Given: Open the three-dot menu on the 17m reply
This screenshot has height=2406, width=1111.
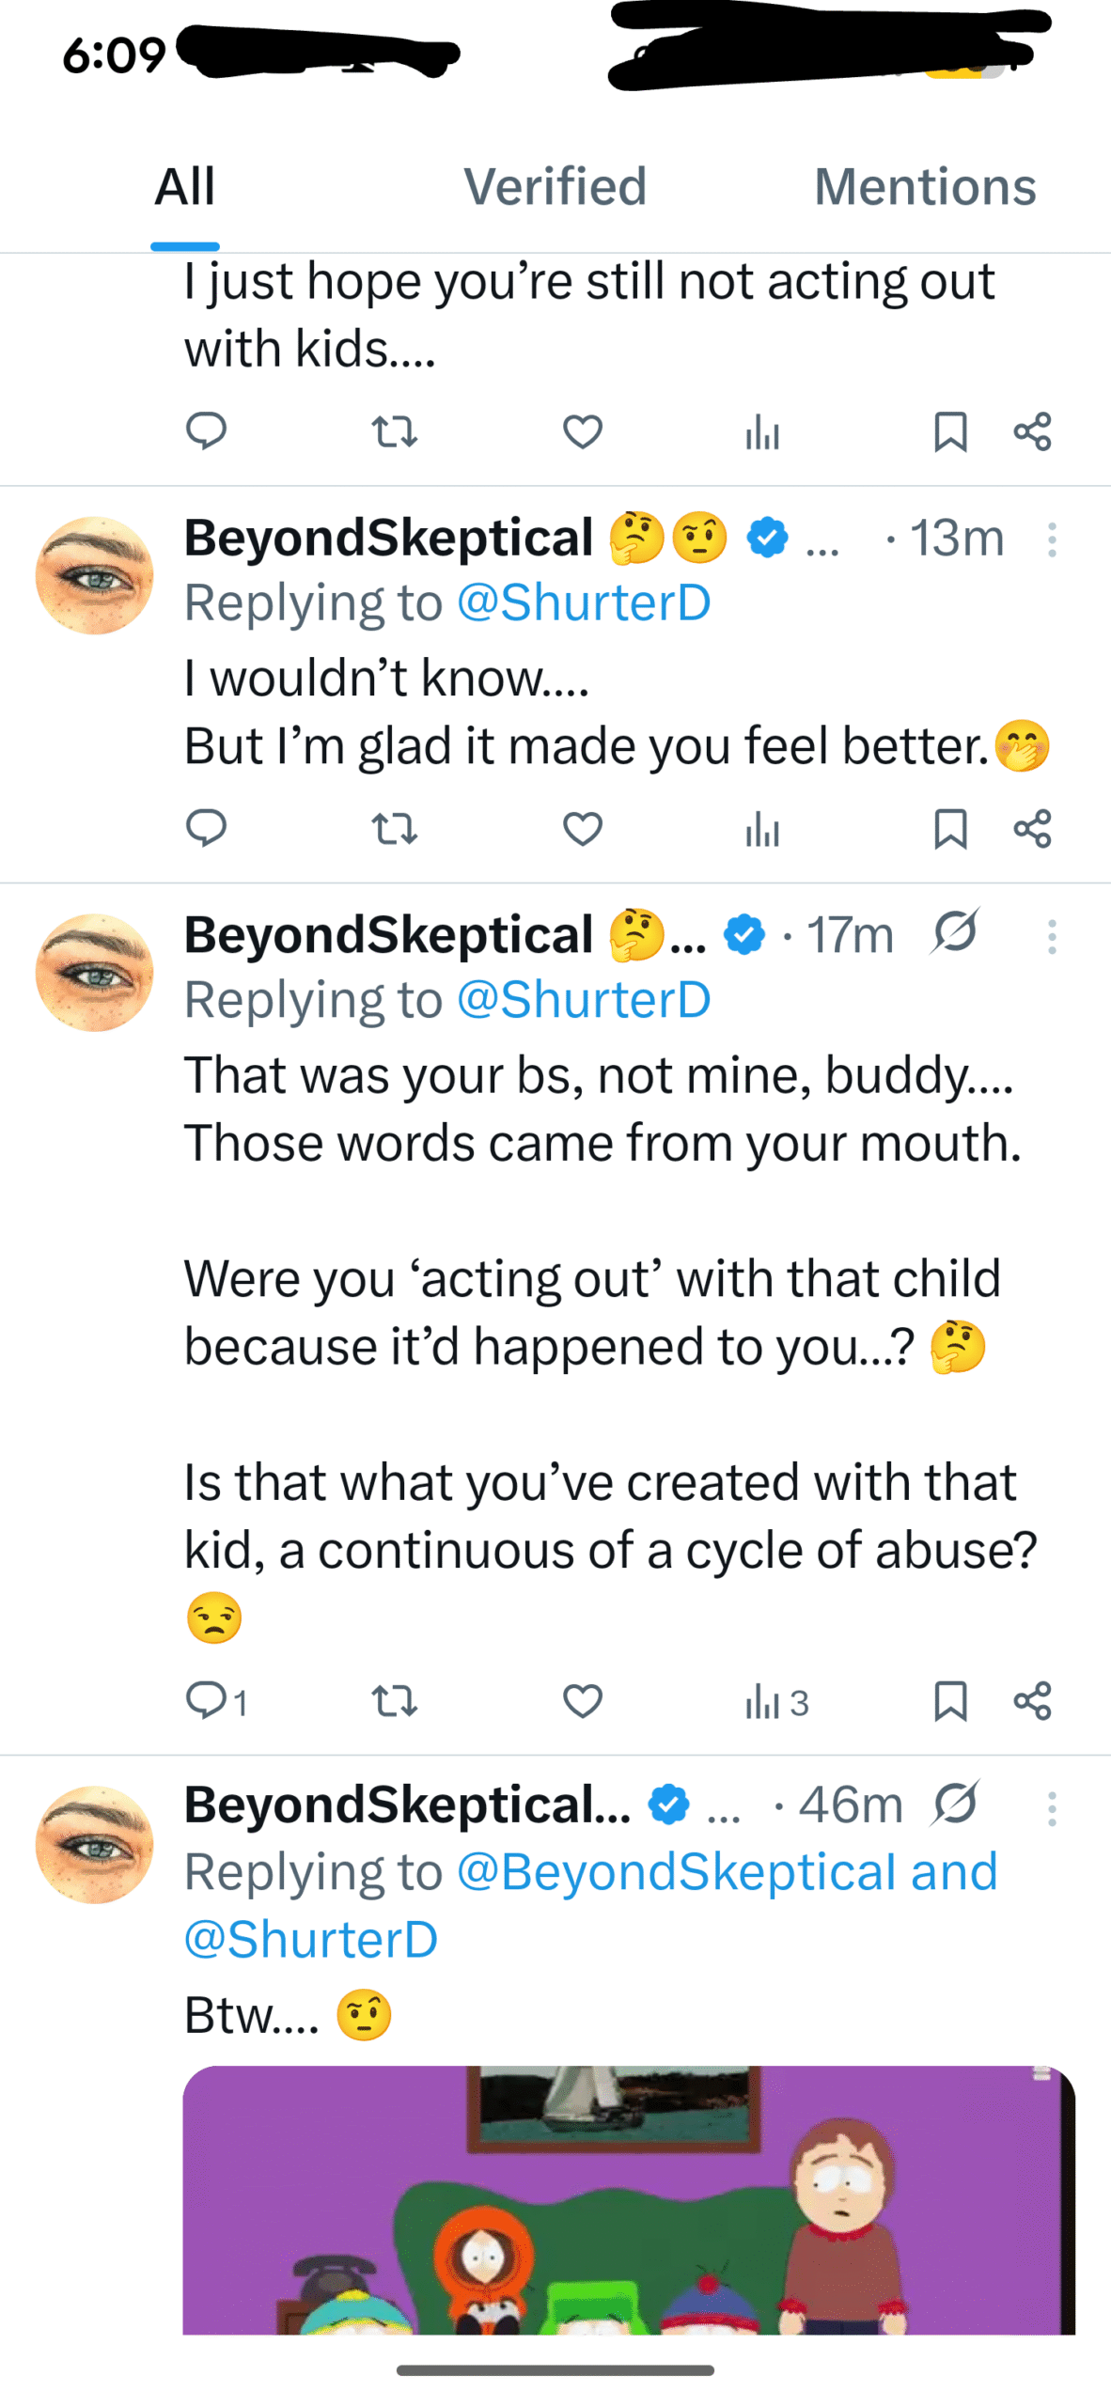Looking at the screenshot, I should pos(1052,936).
